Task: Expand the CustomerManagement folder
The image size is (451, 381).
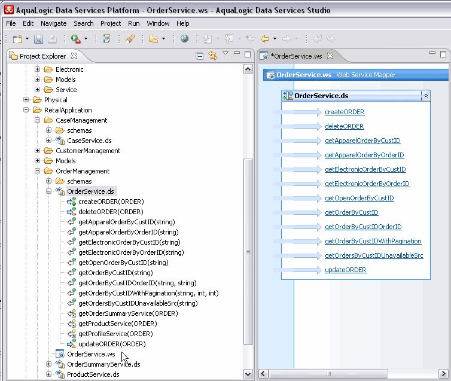Action: click(38, 150)
